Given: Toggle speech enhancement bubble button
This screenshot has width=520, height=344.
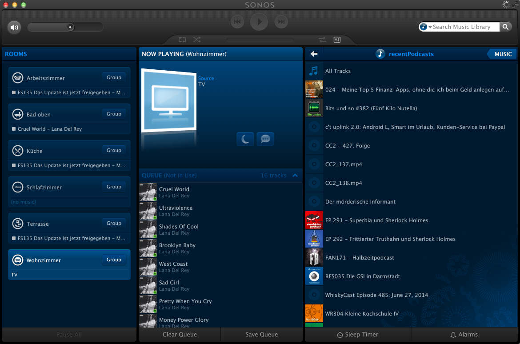Looking at the screenshot, I should pyautogui.click(x=265, y=139).
